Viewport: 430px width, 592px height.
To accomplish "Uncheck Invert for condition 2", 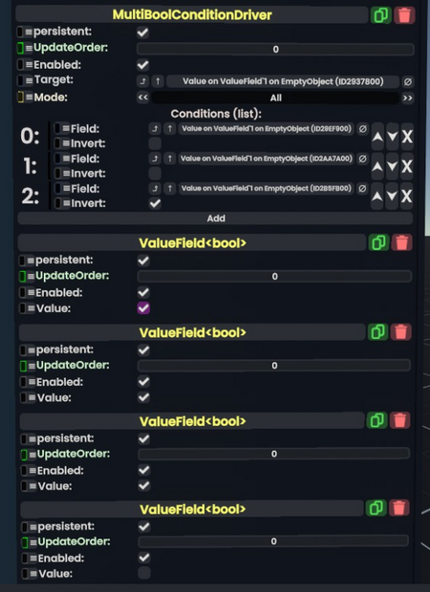I will click(x=155, y=203).
